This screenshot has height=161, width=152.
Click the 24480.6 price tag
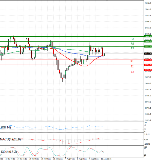tap(148, 41)
